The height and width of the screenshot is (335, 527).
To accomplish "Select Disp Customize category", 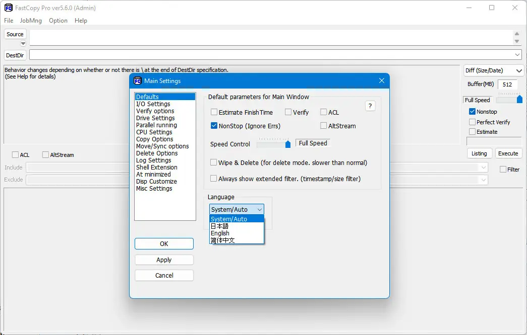I will [165, 182].
